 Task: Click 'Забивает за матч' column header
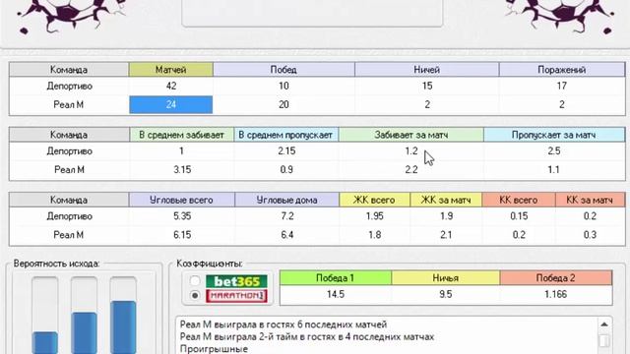(411, 135)
